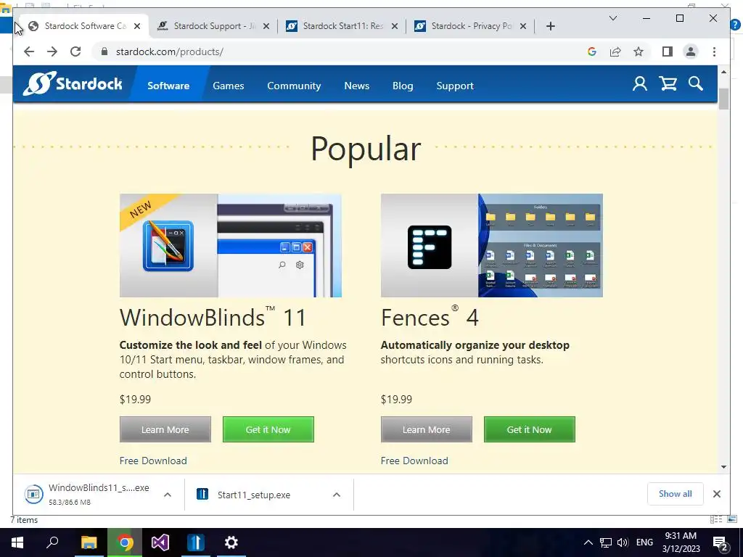Reload the page with refresh icon
This screenshot has width=743, height=557.
tap(75, 51)
